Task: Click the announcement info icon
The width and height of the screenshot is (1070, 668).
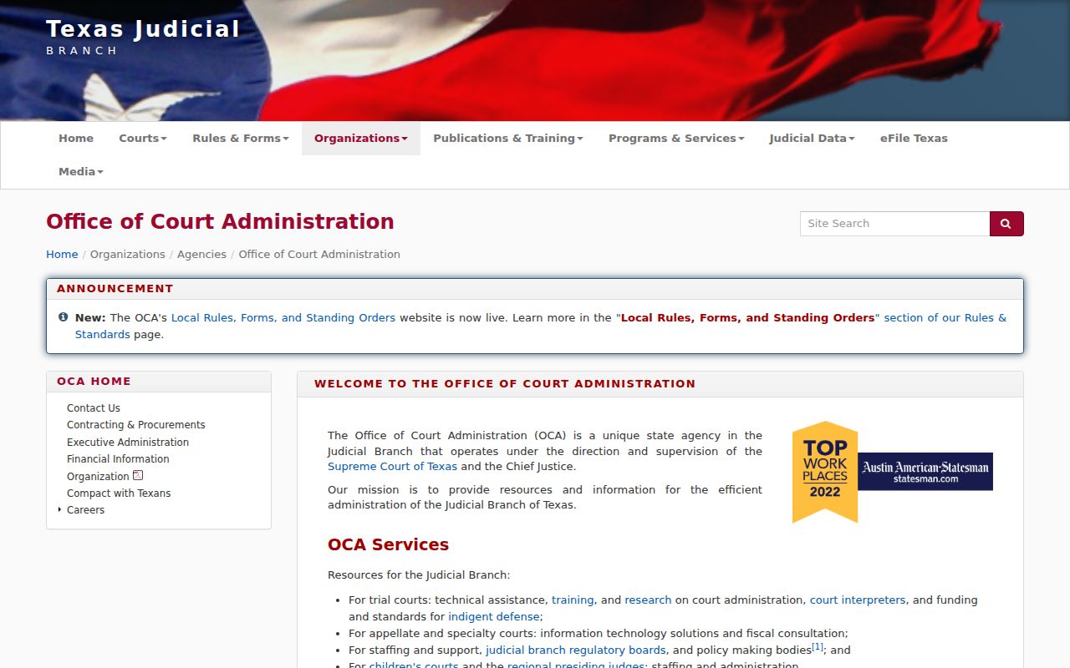Action: 64,317
